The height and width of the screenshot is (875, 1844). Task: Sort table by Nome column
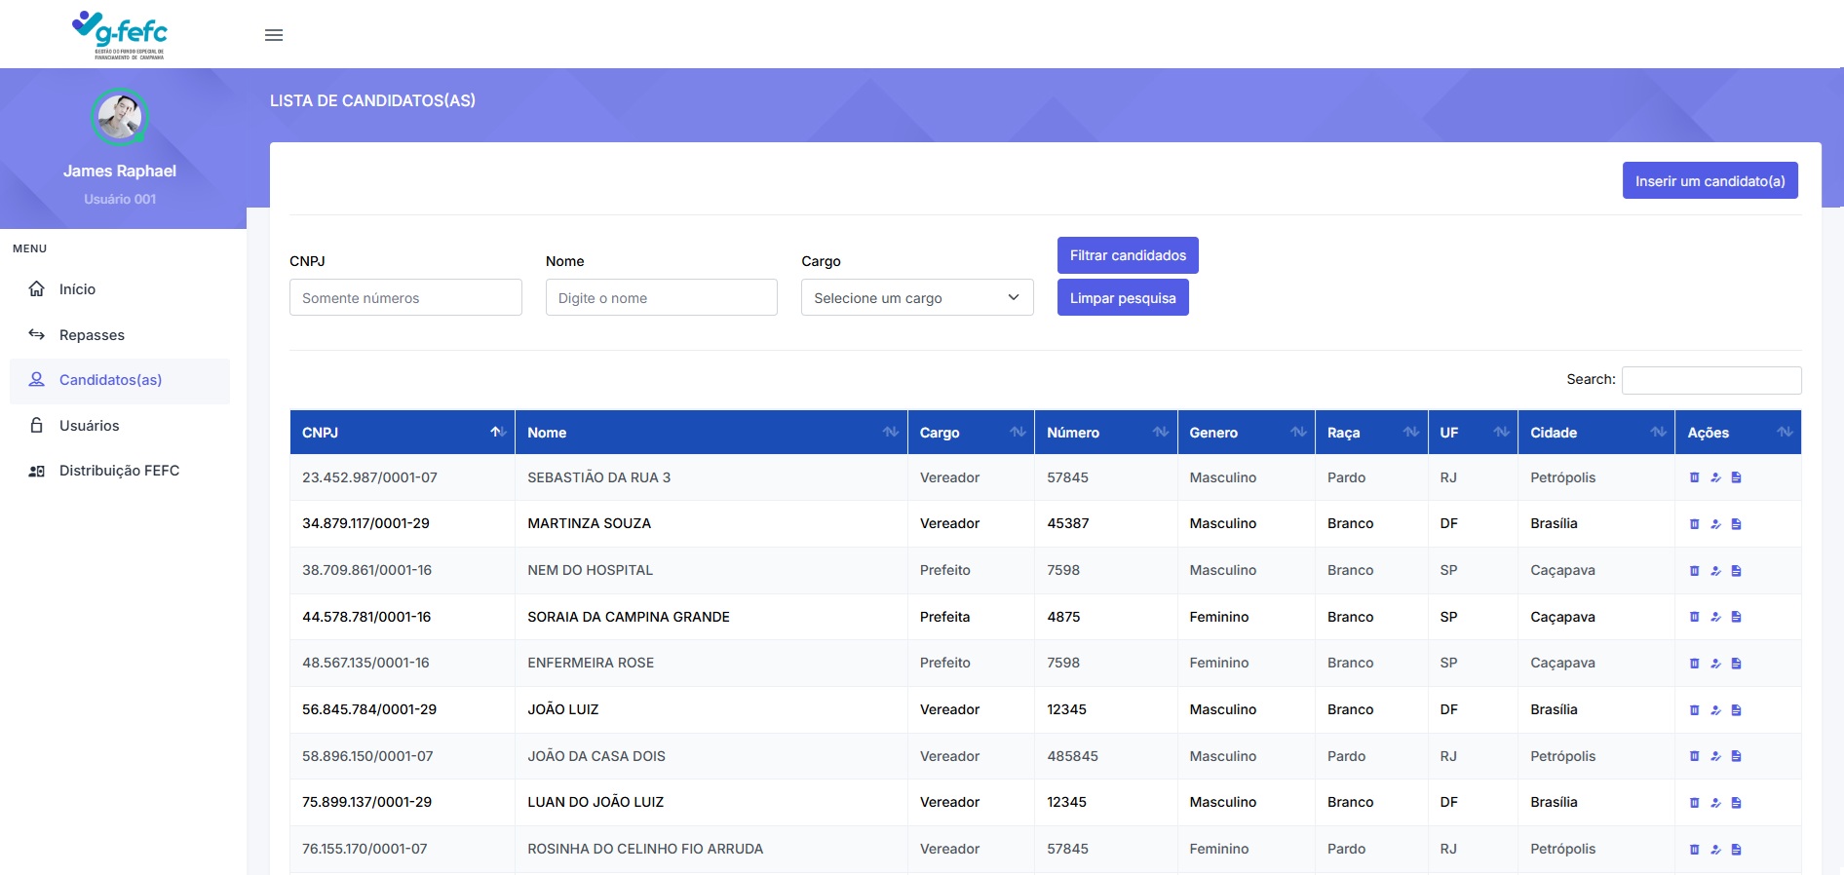tap(711, 433)
